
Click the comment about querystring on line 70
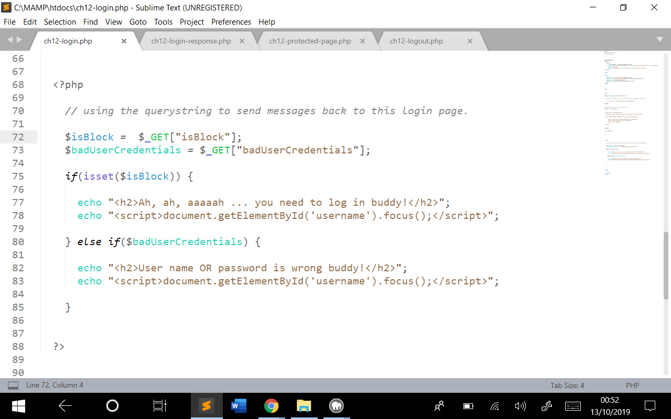click(x=266, y=111)
